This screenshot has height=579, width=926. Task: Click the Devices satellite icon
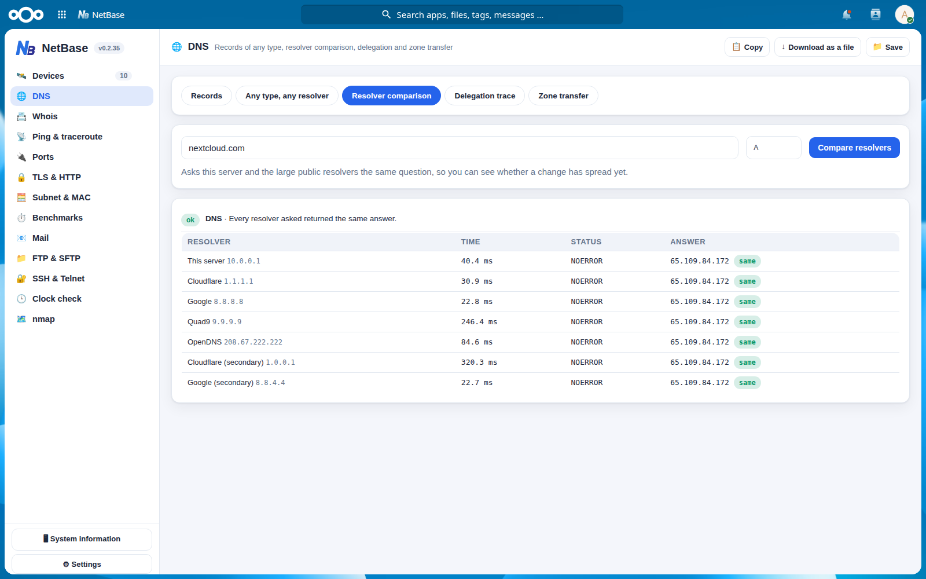tap(21, 76)
